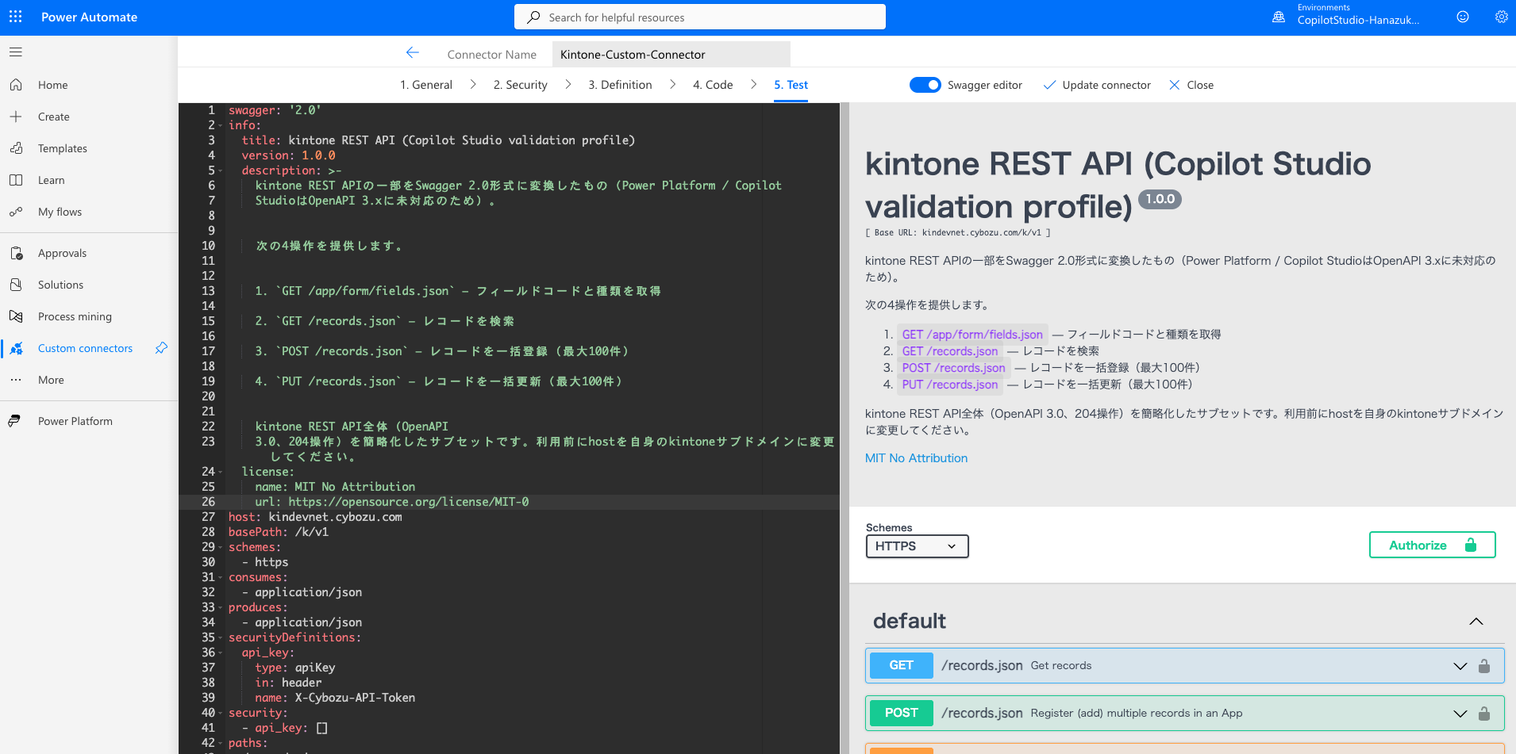Image resolution: width=1516 pixels, height=754 pixels.
Task: Click the Environments picker icon
Action: pos(1279,17)
